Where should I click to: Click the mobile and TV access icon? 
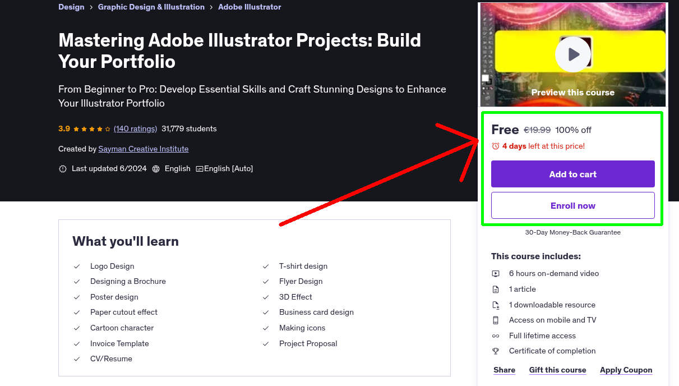[496, 320]
